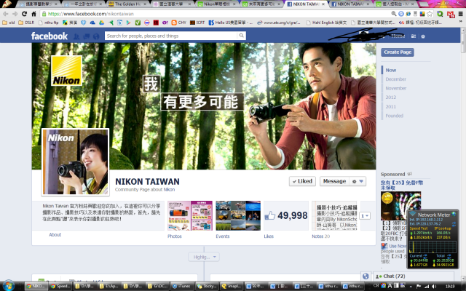The width and height of the screenshot is (466, 291).
Task: Open iTunes from the taskbar
Action: [181, 286]
